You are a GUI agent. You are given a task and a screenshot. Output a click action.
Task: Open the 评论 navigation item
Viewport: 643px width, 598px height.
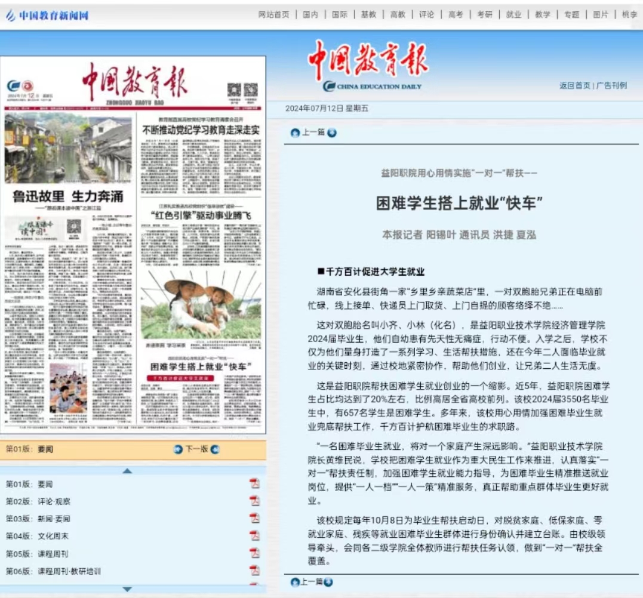[x=426, y=15]
